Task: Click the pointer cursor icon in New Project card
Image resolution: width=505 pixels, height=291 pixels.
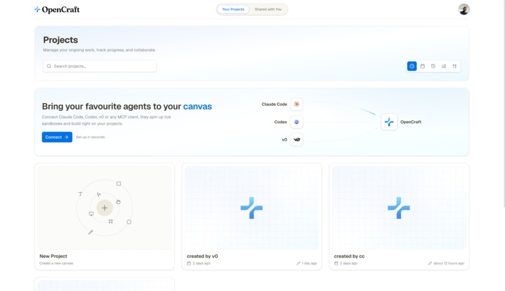Action: click(x=98, y=194)
